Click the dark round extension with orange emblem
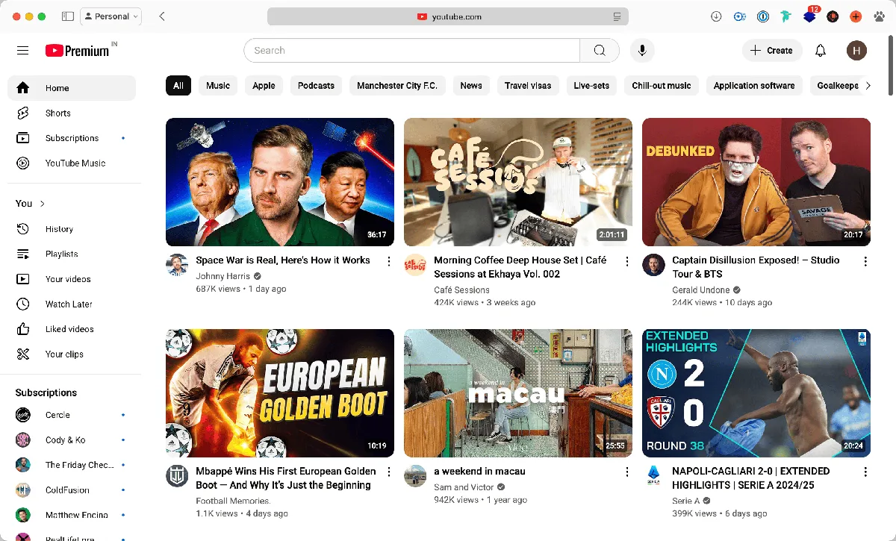This screenshot has width=896, height=541. (833, 16)
